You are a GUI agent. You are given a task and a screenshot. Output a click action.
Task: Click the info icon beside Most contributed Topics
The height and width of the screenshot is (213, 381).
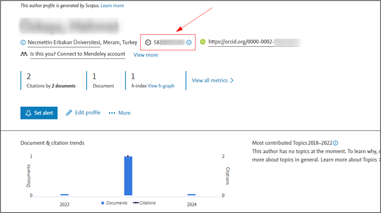(x=336, y=143)
